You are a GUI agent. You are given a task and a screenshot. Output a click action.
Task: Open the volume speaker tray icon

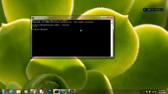tap(155, 92)
